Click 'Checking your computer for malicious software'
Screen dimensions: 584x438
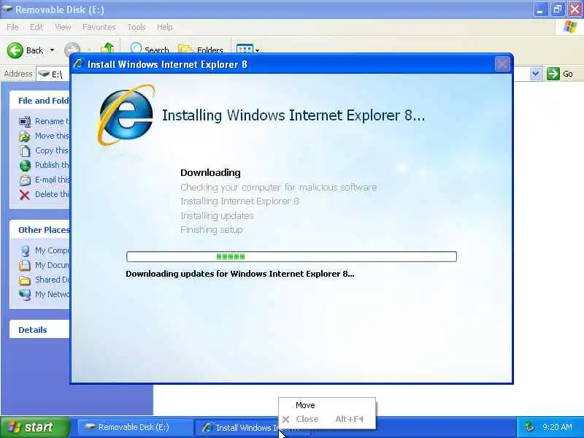pos(279,187)
